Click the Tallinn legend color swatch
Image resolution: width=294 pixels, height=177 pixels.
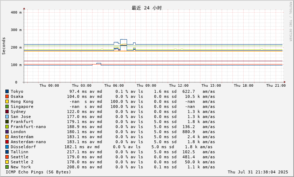(x=7, y=152)
